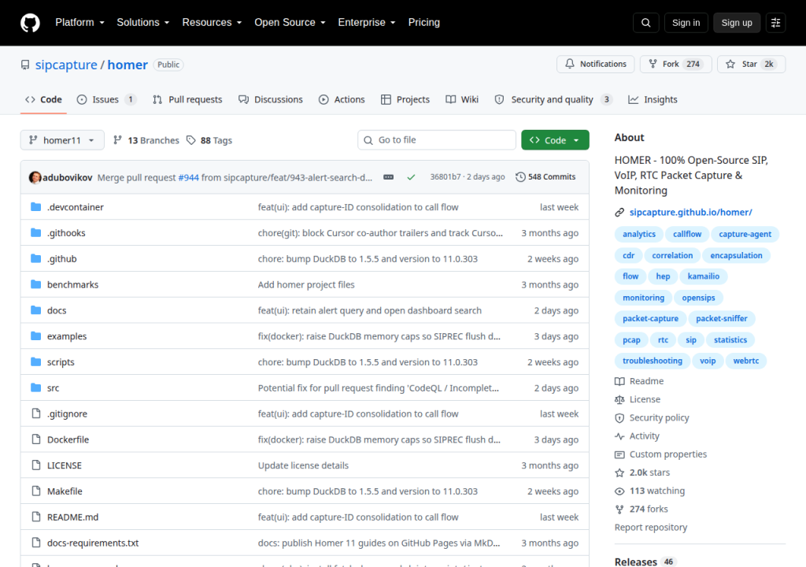Click the .devcontainer folder icon
The image size is (806, 567).
coord(35,207)
